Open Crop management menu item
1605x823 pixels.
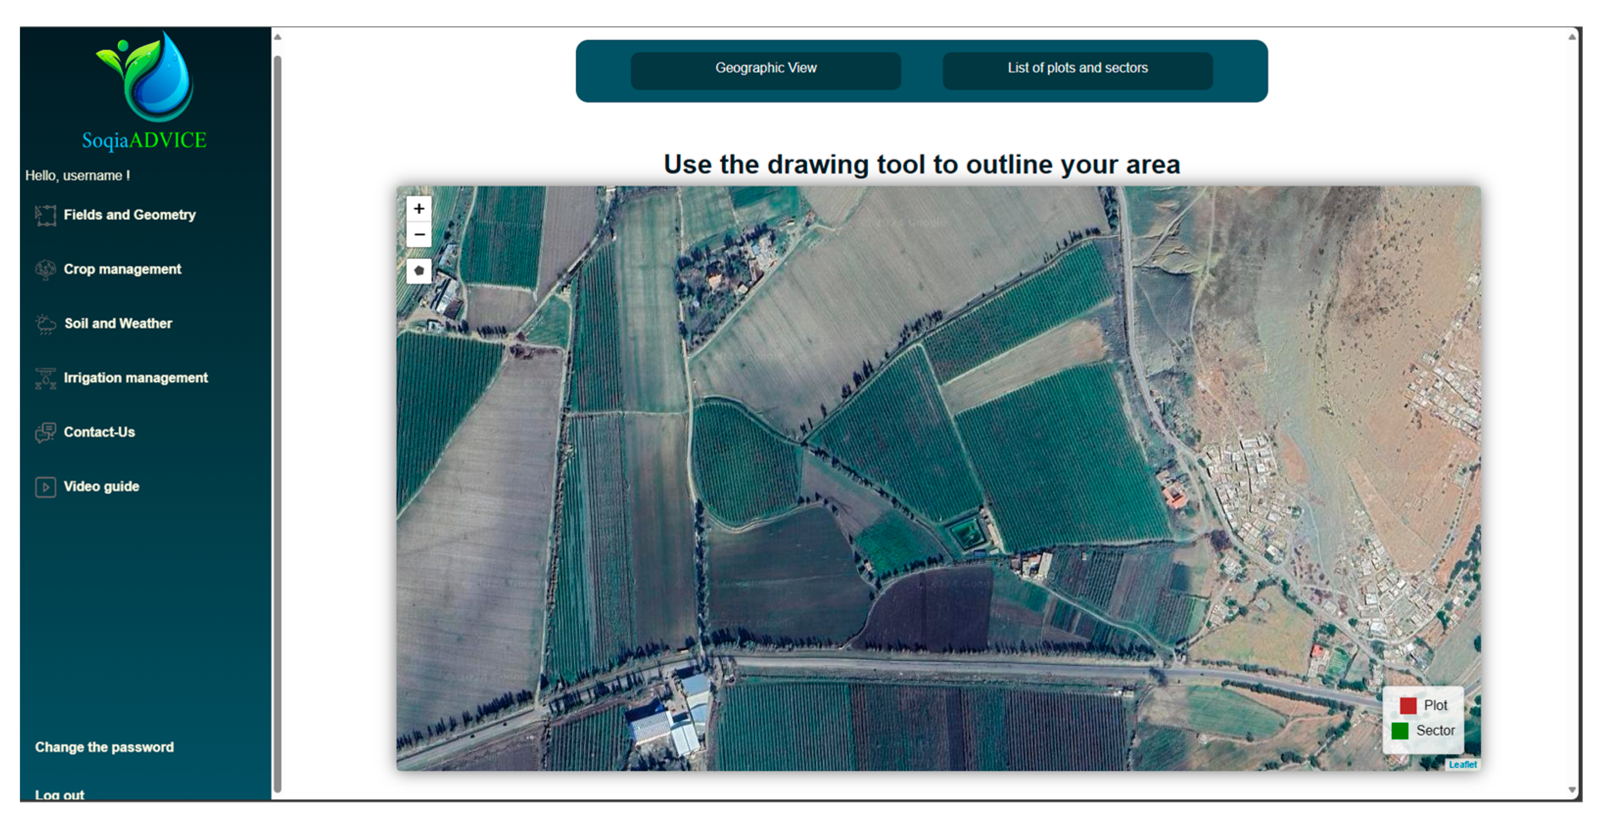pos(122,269)
